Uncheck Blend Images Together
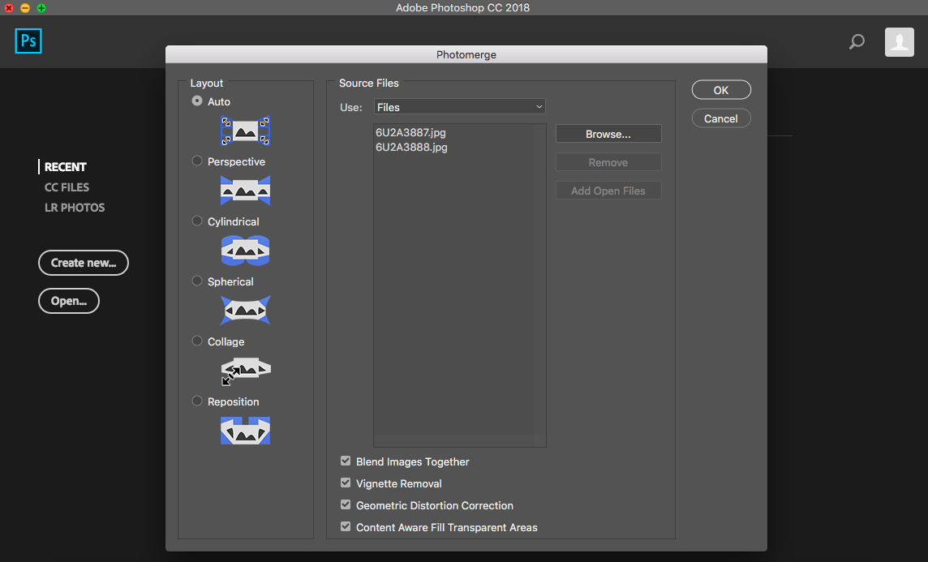This screenshot has height=562, width=928. pos(346,461)
